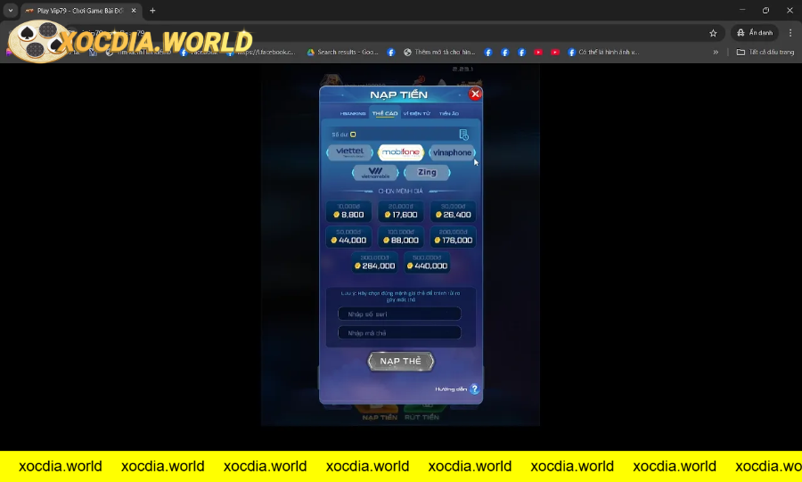Screen dimensions: 802x482
Task: Bookmark this page with the star icon
Action: coord(713,33)
